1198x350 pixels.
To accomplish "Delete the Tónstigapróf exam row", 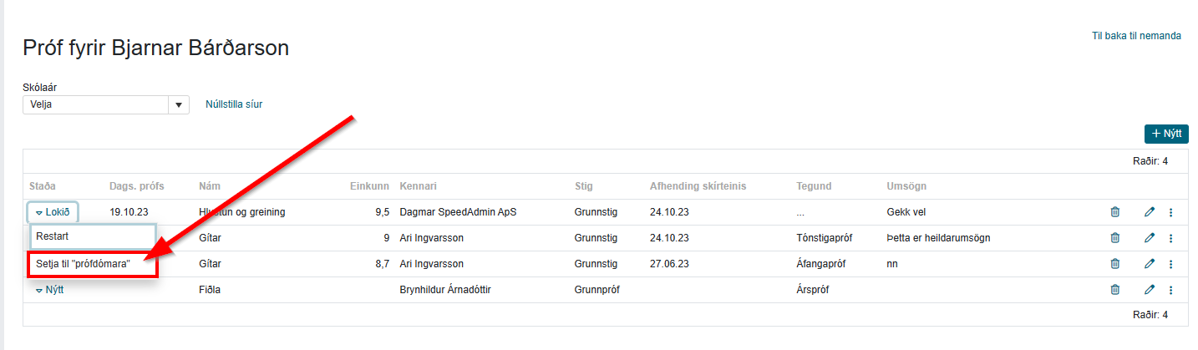I will [x=1114, y=238].
